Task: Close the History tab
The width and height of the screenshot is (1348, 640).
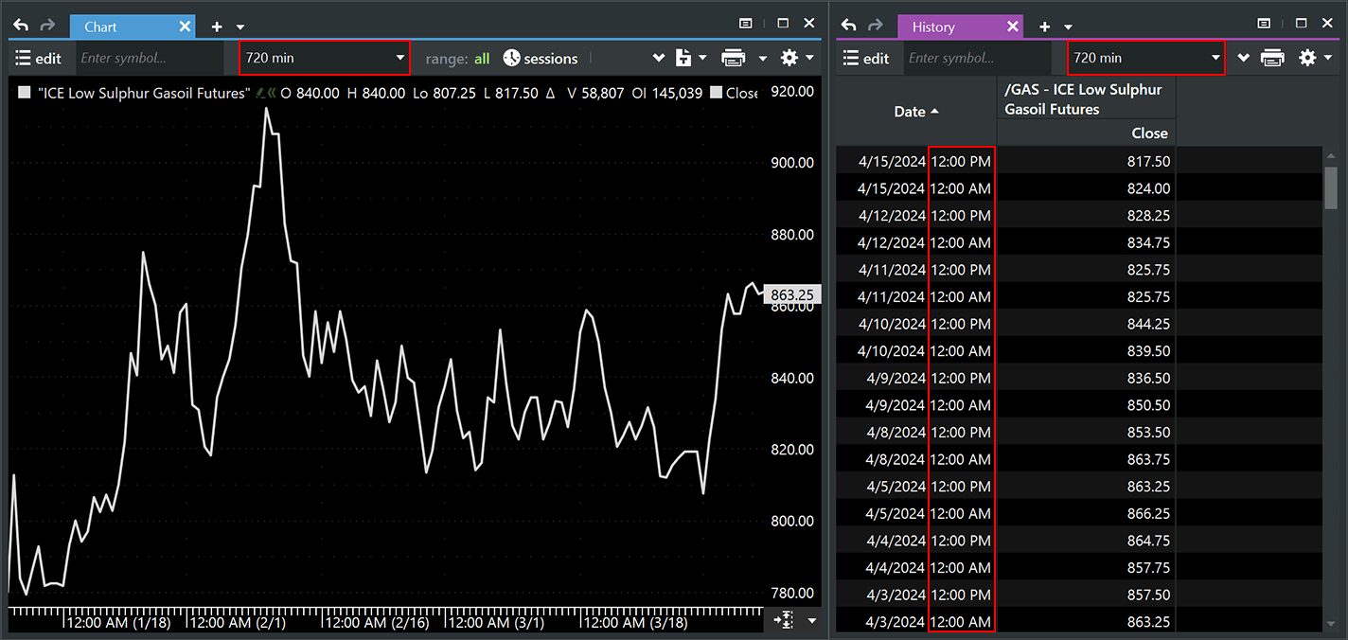Action: tap(1013, 27)
